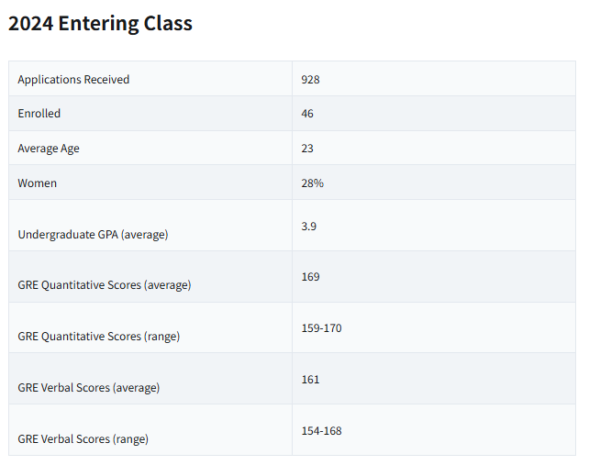This screenshot has height=476, width=589.
Task: Select the Applications Received label
Action: (73, 80)
